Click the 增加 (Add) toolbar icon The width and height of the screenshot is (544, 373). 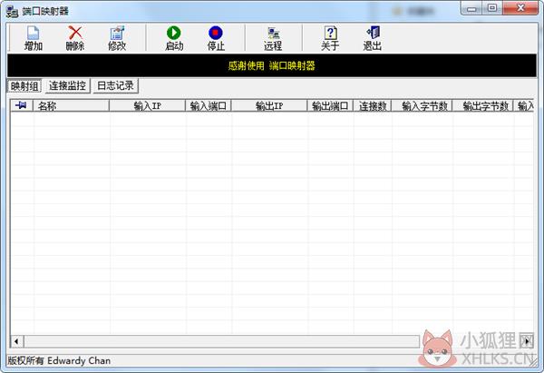(x=33, y=38)
